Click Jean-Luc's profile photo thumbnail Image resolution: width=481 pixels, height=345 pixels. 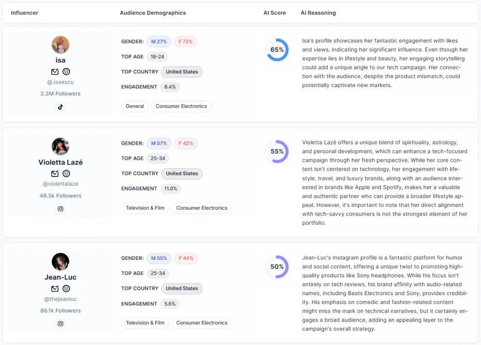pyautogui.click(x=60, y=262)
